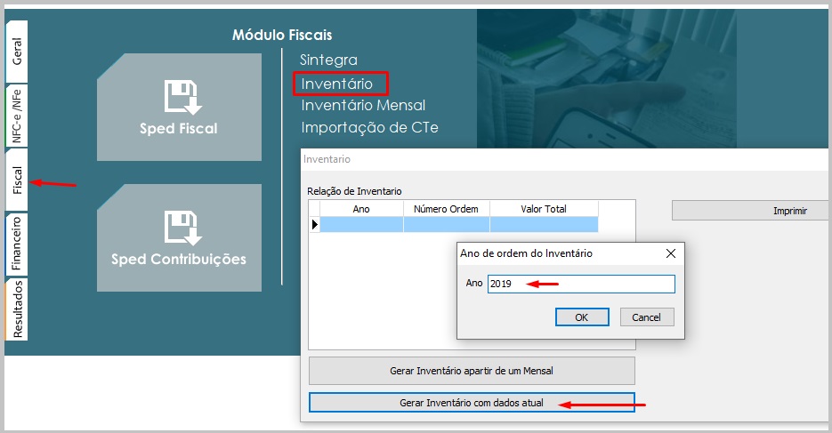Close the Ano de ordem do Inventário dialog
832x433 pixels.
pyautogui.click(x=671, y=253)
